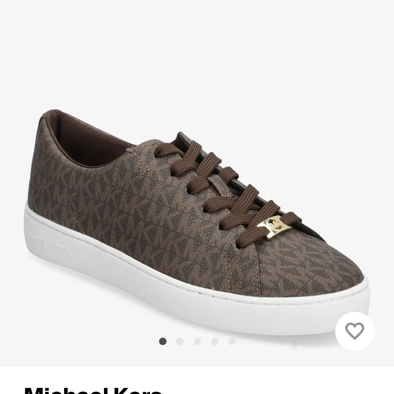Screen dimensions: 394x394
Task: Open the Michael Kors brand heading
Action: tap(93, 391)
